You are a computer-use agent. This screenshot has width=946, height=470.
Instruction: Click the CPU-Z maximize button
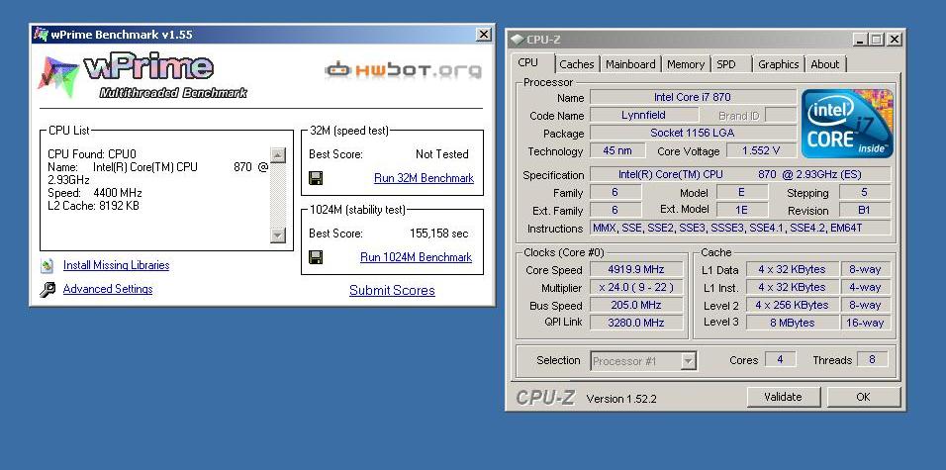point(877,40)
